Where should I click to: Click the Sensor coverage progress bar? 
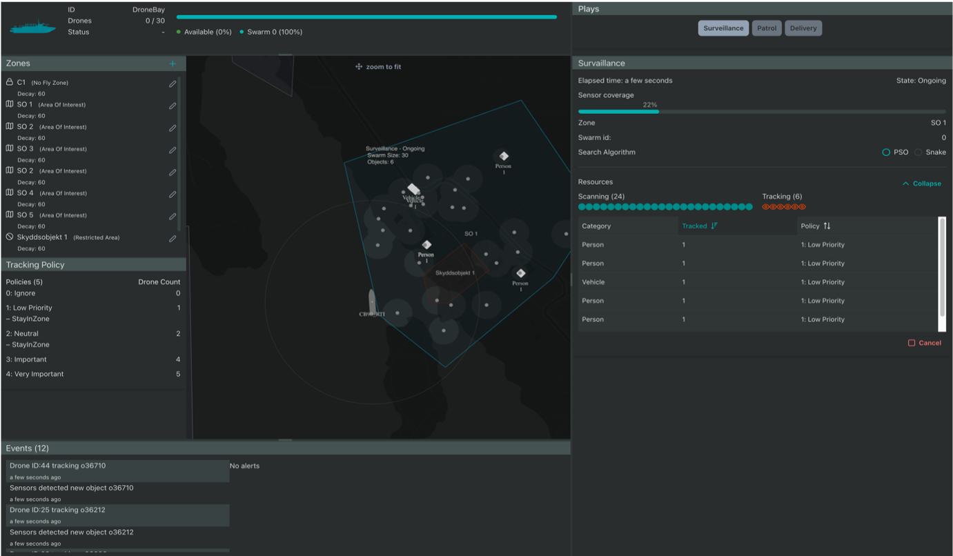point(761,111)
